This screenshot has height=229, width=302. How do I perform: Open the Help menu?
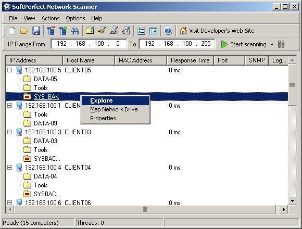click(x=97, y=18)
